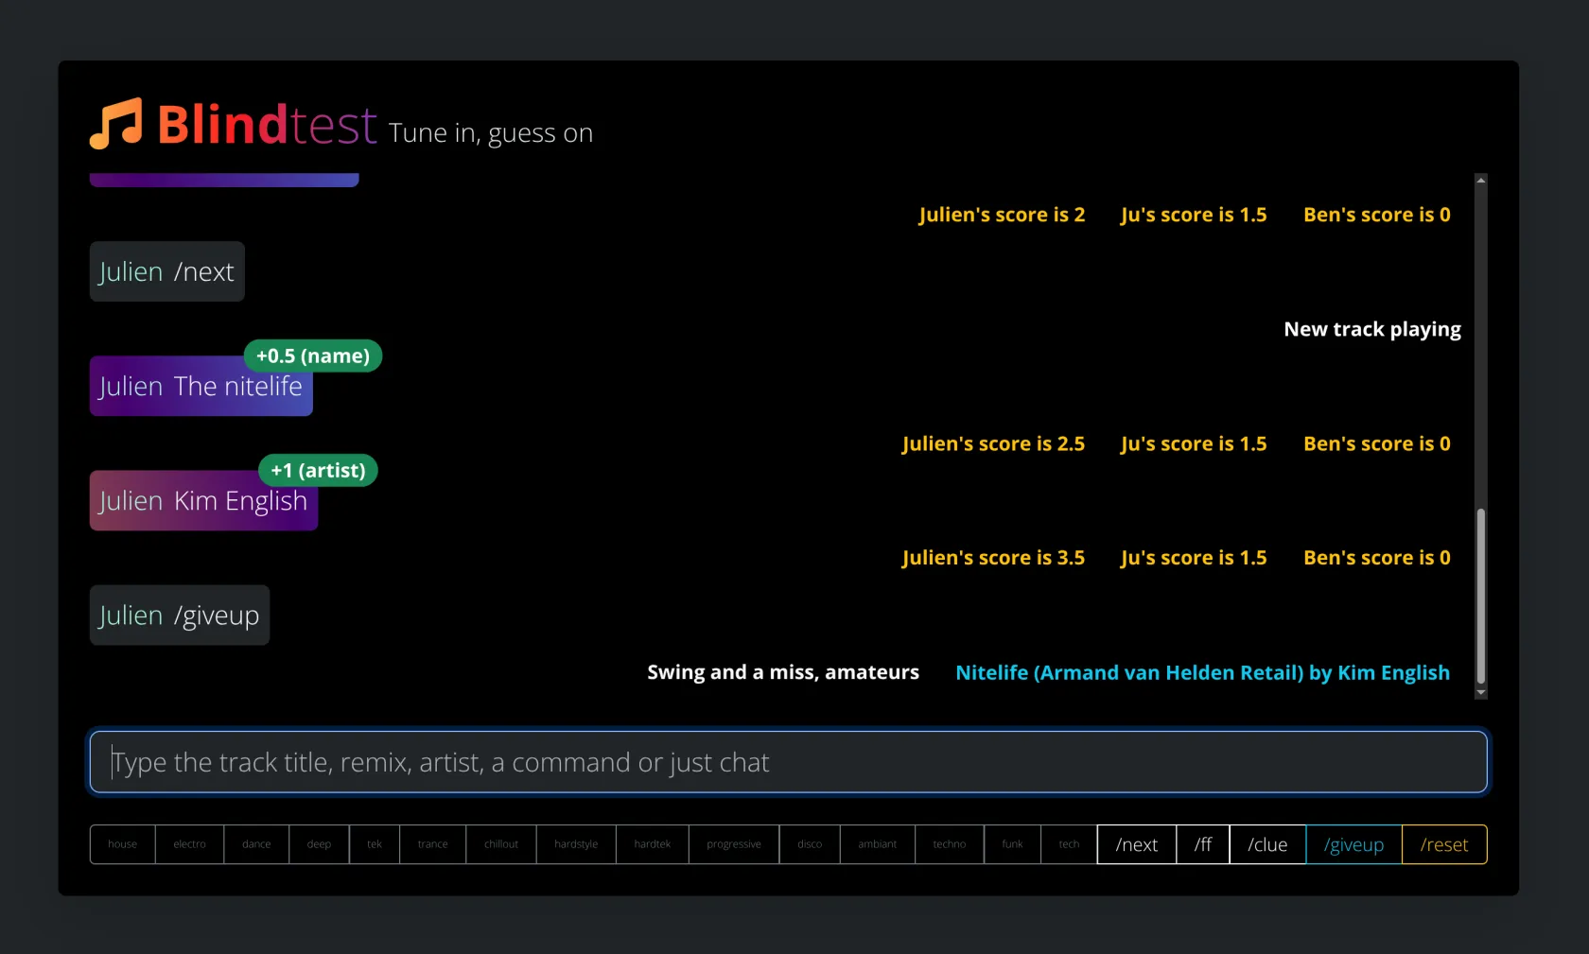Focus the track title guess input field
The width and height of the screenshot is (1589, 954).
click(788, 762)
